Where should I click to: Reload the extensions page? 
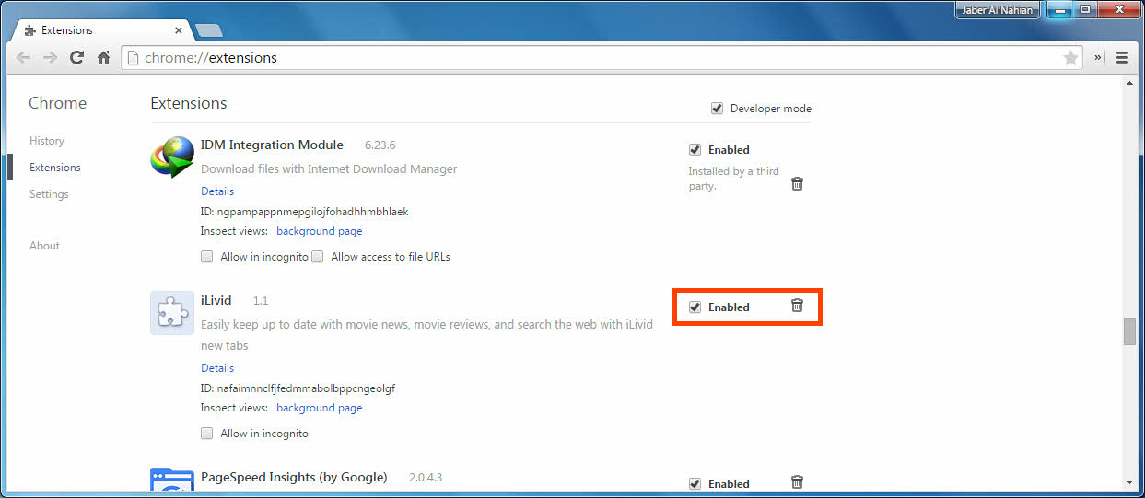point(77,57)
